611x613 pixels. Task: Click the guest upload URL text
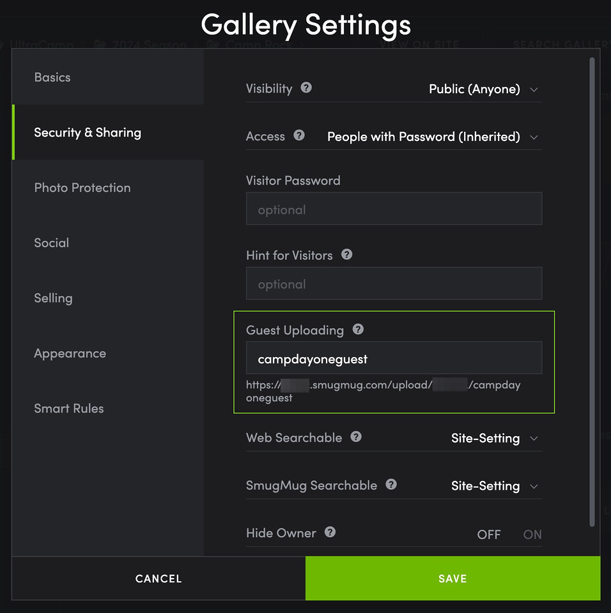point(383,391)
